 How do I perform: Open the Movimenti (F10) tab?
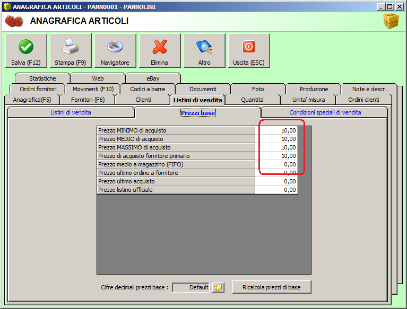click(93, 89)
